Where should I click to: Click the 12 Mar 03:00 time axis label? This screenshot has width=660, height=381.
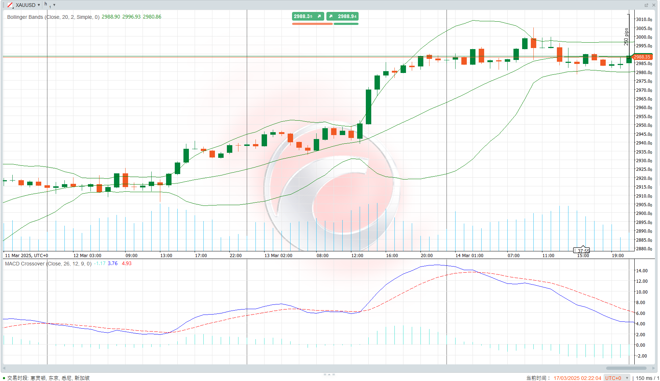pos(87,256)
